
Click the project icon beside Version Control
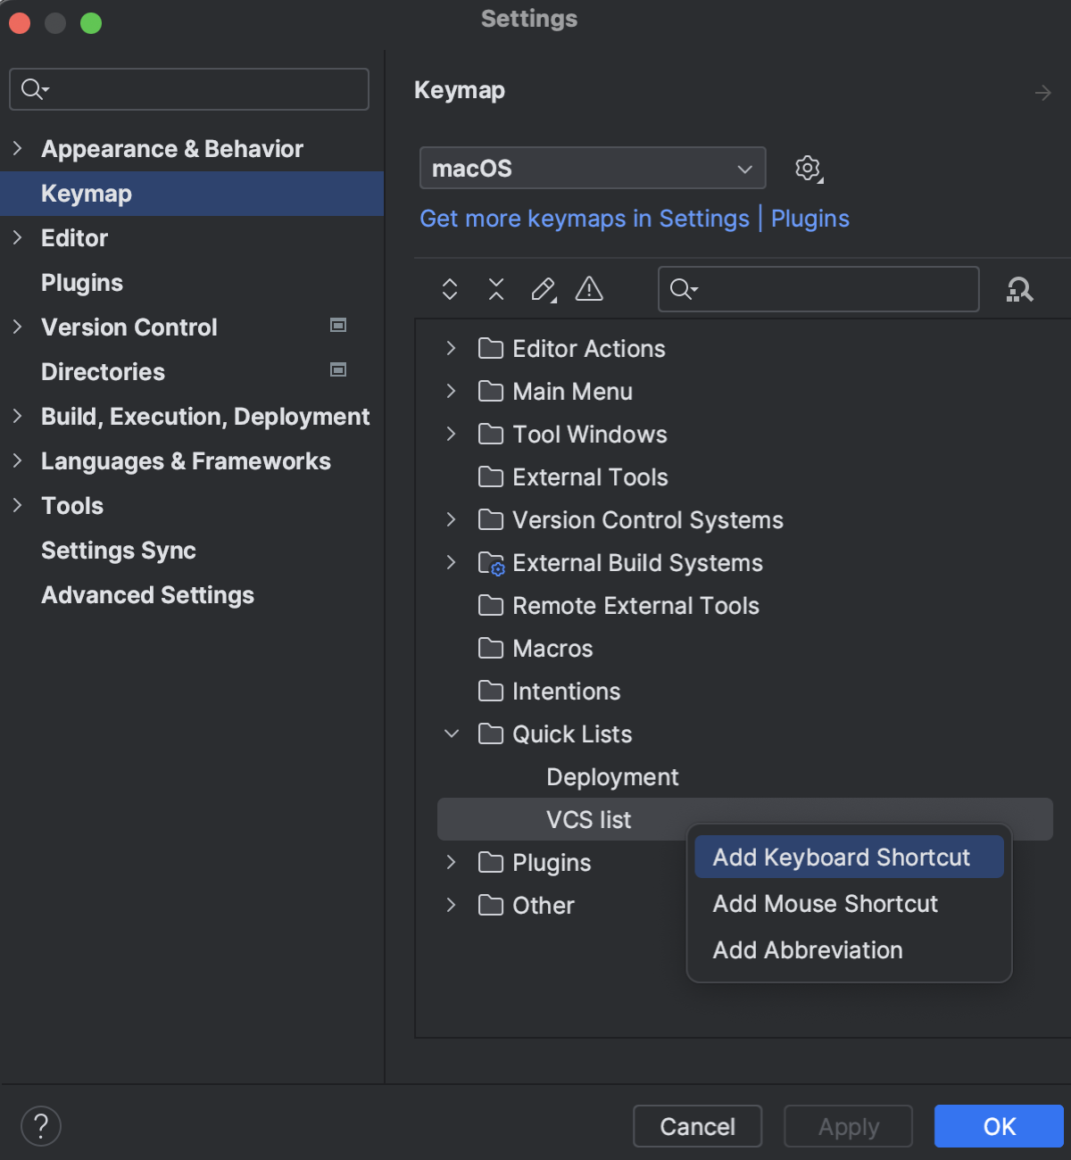coord(338,326)
